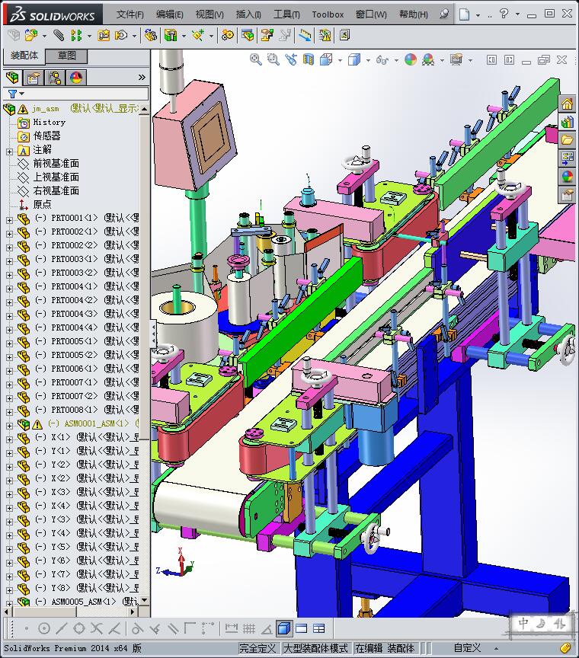Click the Move Component icon
The height and width of the screenshot is (658, 579).
click(x=121, y=35)
